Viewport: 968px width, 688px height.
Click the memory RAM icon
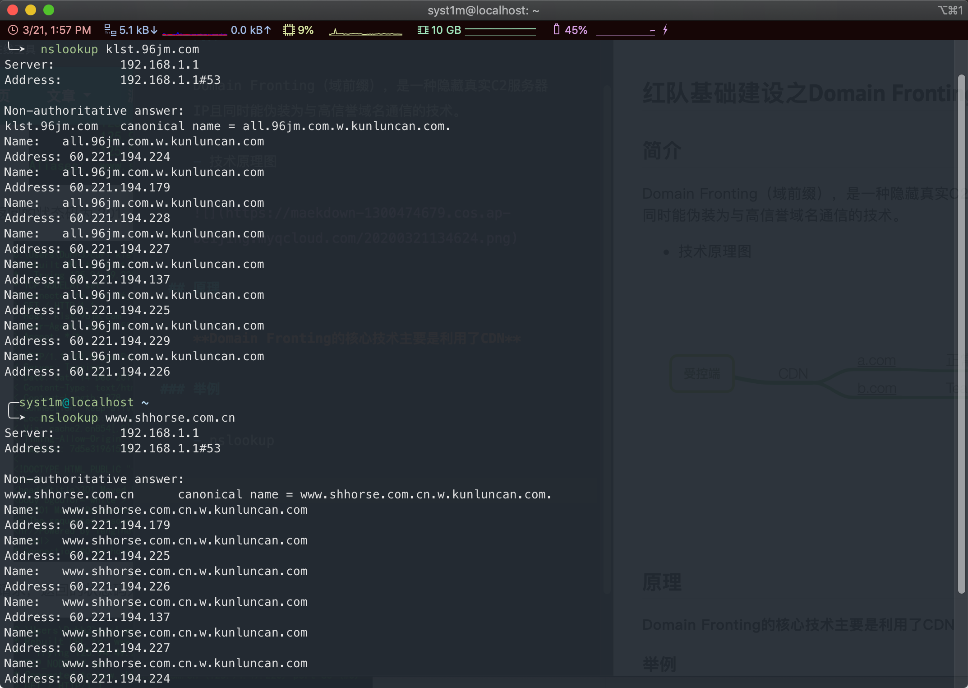[423, 30]
